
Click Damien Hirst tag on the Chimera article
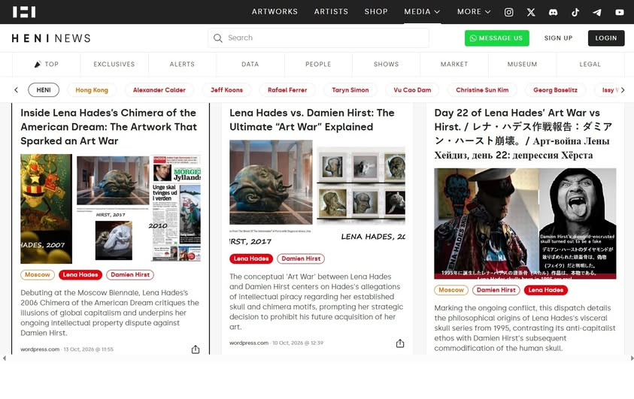point(130,274)
